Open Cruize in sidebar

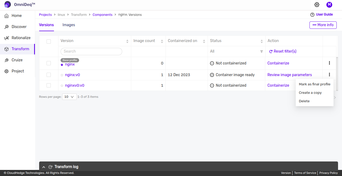click(17, 60)
